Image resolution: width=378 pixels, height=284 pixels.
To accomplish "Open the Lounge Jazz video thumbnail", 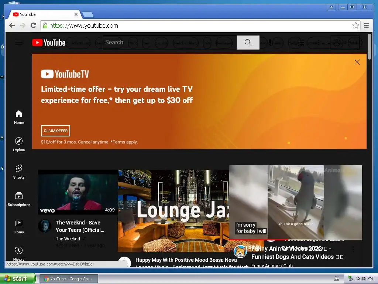I will 173,210.
